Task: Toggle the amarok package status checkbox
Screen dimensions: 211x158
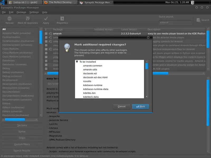Action: pos(46,33)
